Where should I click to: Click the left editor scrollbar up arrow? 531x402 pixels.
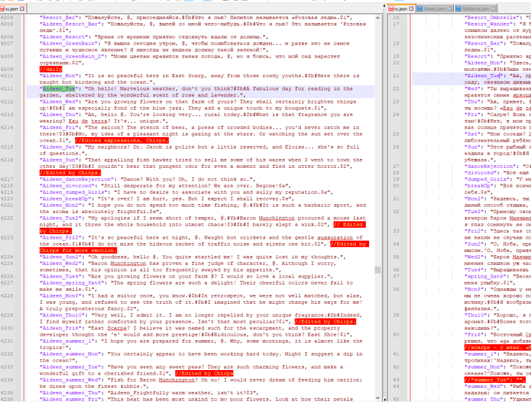coord(377,18)
